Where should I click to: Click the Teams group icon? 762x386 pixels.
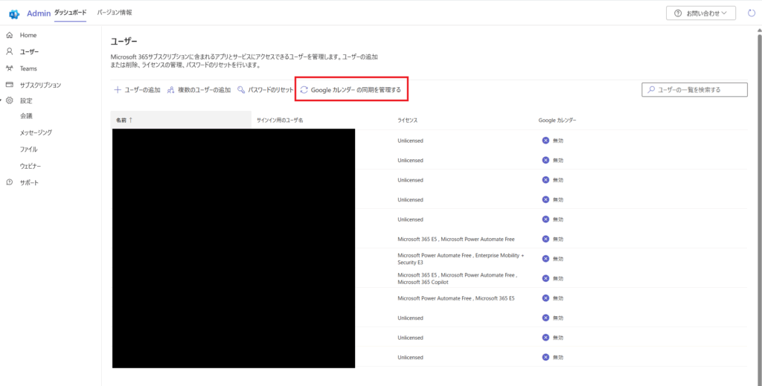click(x=9, y=68)
